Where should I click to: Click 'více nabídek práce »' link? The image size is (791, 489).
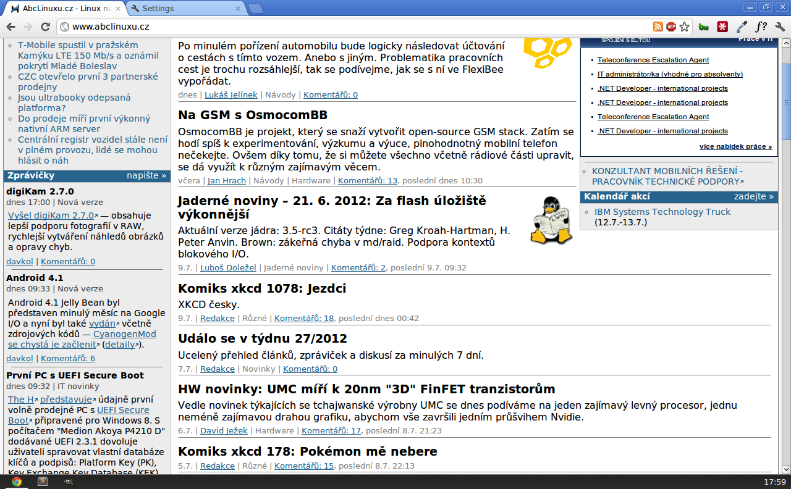(x=735, y=146)
